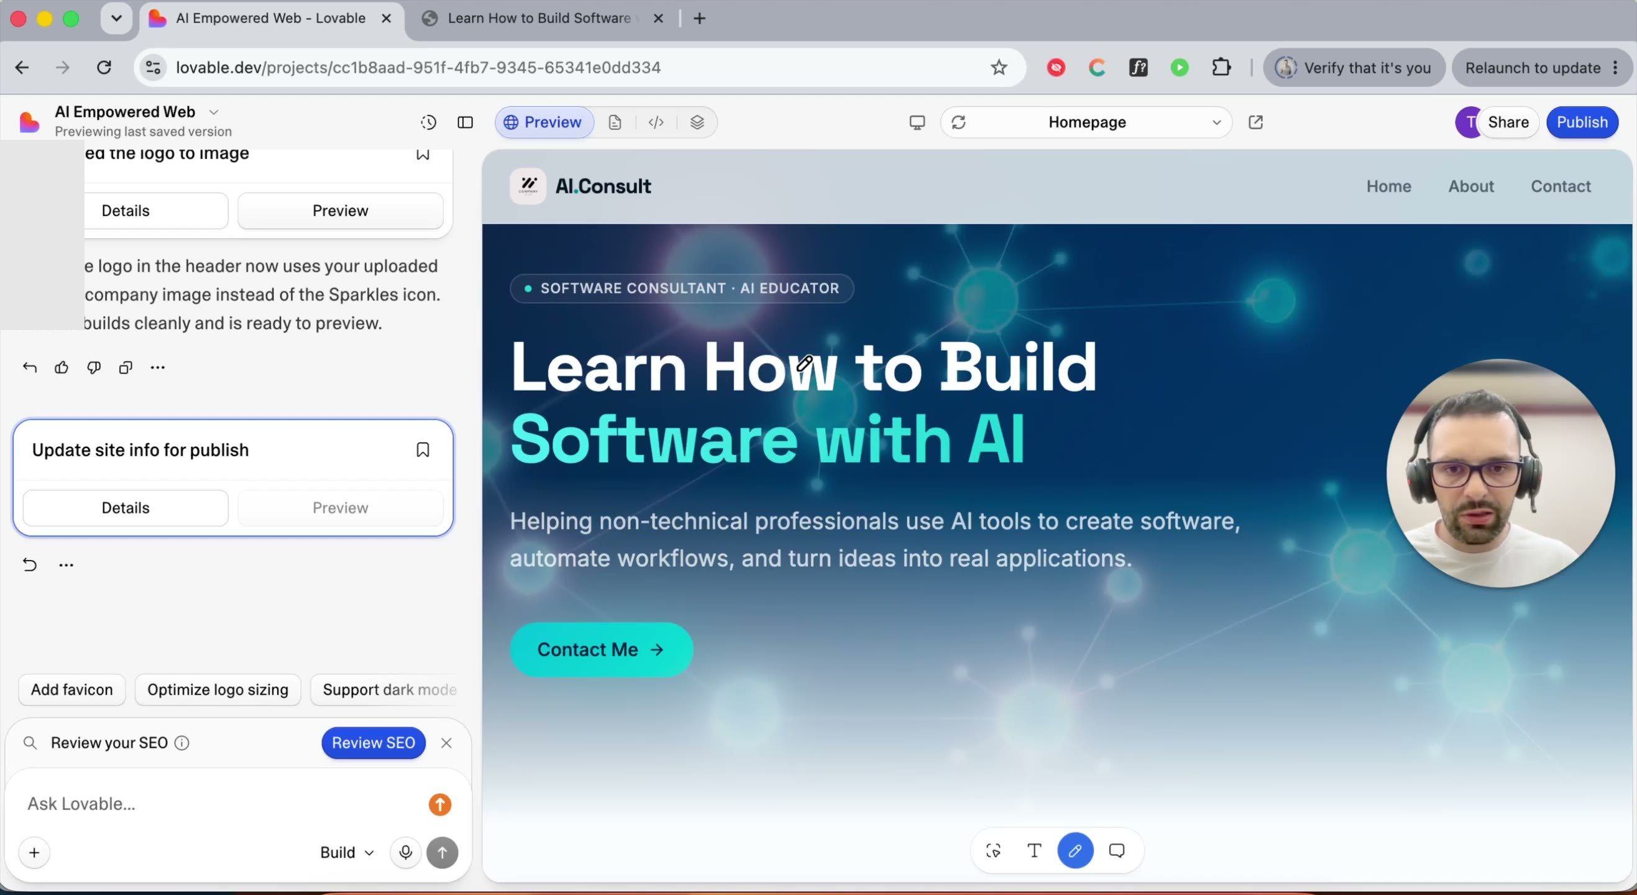Click the circular profile photo
Screen dimensions: 1637x895
coord(1500,474)
